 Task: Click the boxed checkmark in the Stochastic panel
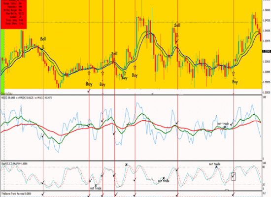click(x=234, y=176)
